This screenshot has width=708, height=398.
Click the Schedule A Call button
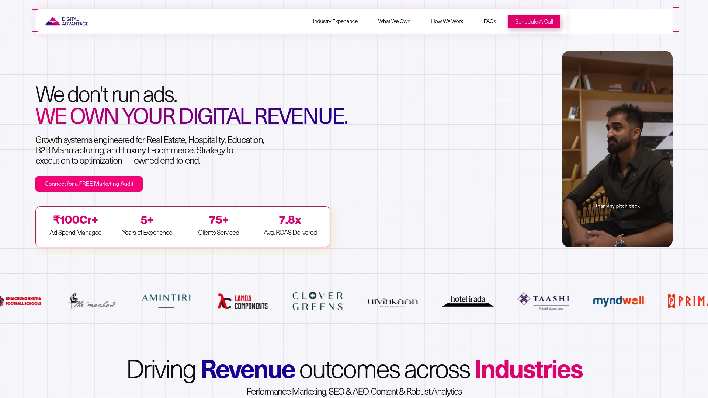click(x=534, y=22)
